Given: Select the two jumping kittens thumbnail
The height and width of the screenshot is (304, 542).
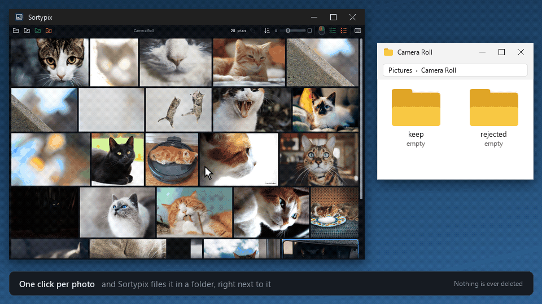Looking at the screenshot, I should click(x=179, y=110).
